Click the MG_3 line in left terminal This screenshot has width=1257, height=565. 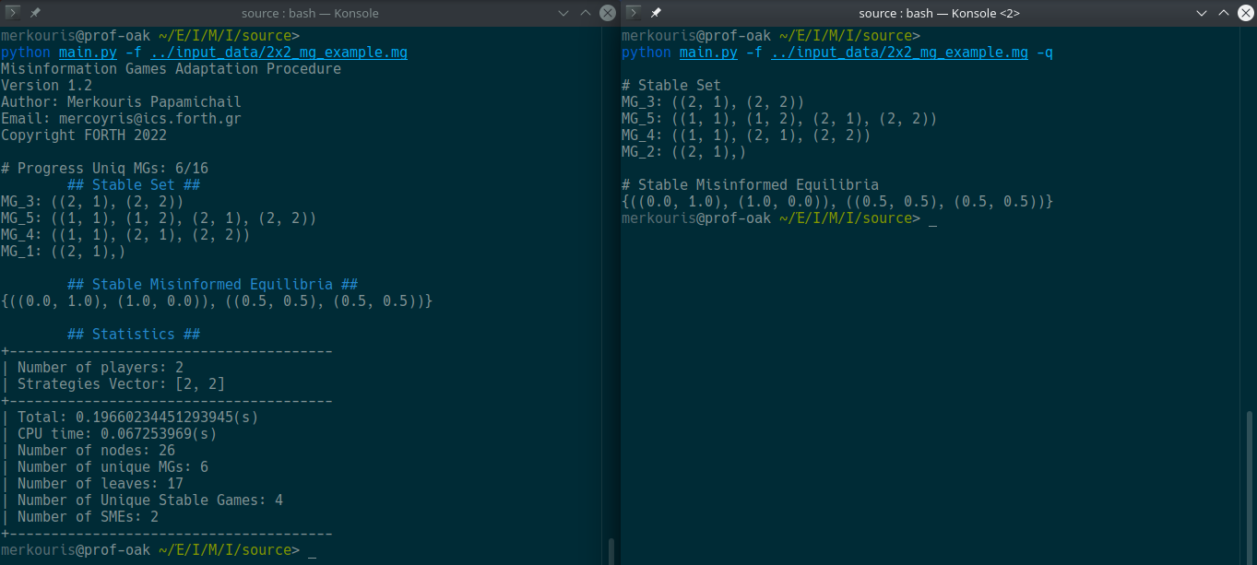click(x=92, y=202)
